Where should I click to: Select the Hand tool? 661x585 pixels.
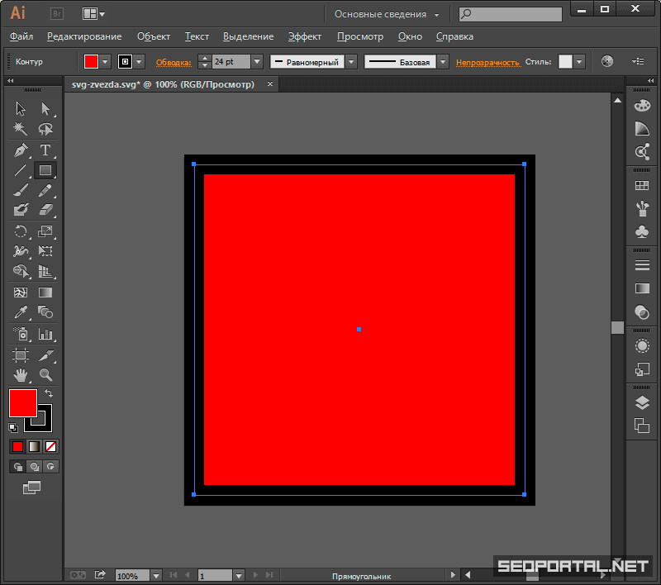21,375
